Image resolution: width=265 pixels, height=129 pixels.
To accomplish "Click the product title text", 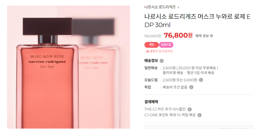I will pyautogui.click(x=197, y=21).
